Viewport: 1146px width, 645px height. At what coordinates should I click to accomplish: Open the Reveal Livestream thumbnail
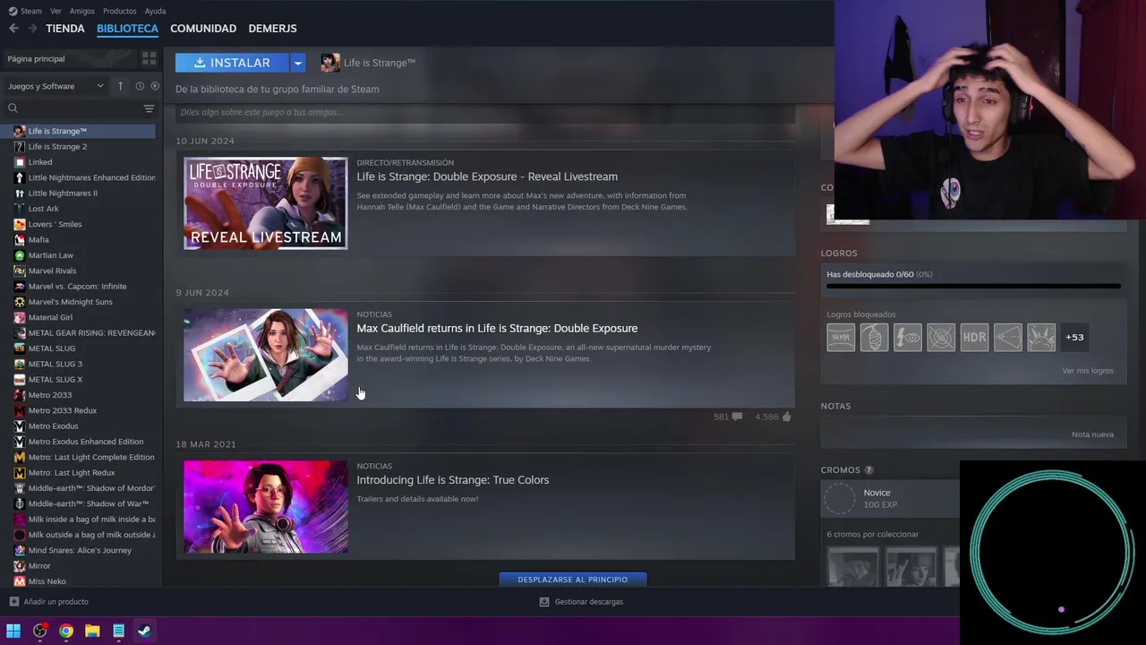(266, 203)
